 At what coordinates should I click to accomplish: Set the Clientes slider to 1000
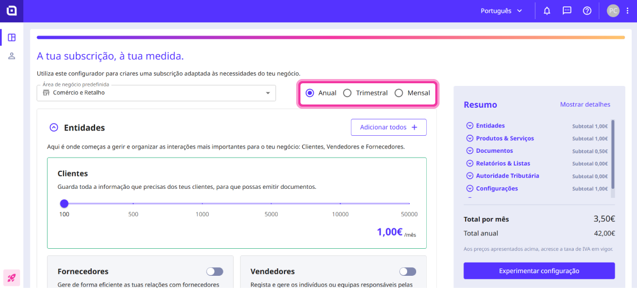pos(202,203)
